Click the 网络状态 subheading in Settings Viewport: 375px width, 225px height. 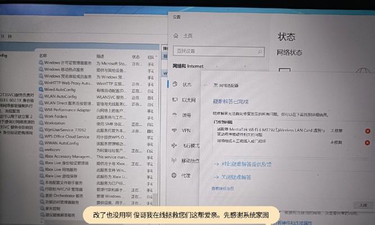(290, 52)
